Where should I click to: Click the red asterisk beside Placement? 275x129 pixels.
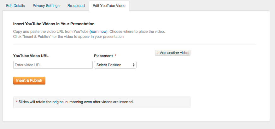(115, 56)
